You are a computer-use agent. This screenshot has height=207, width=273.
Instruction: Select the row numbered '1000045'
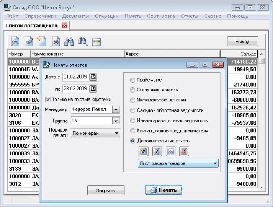tap(20, 69)
